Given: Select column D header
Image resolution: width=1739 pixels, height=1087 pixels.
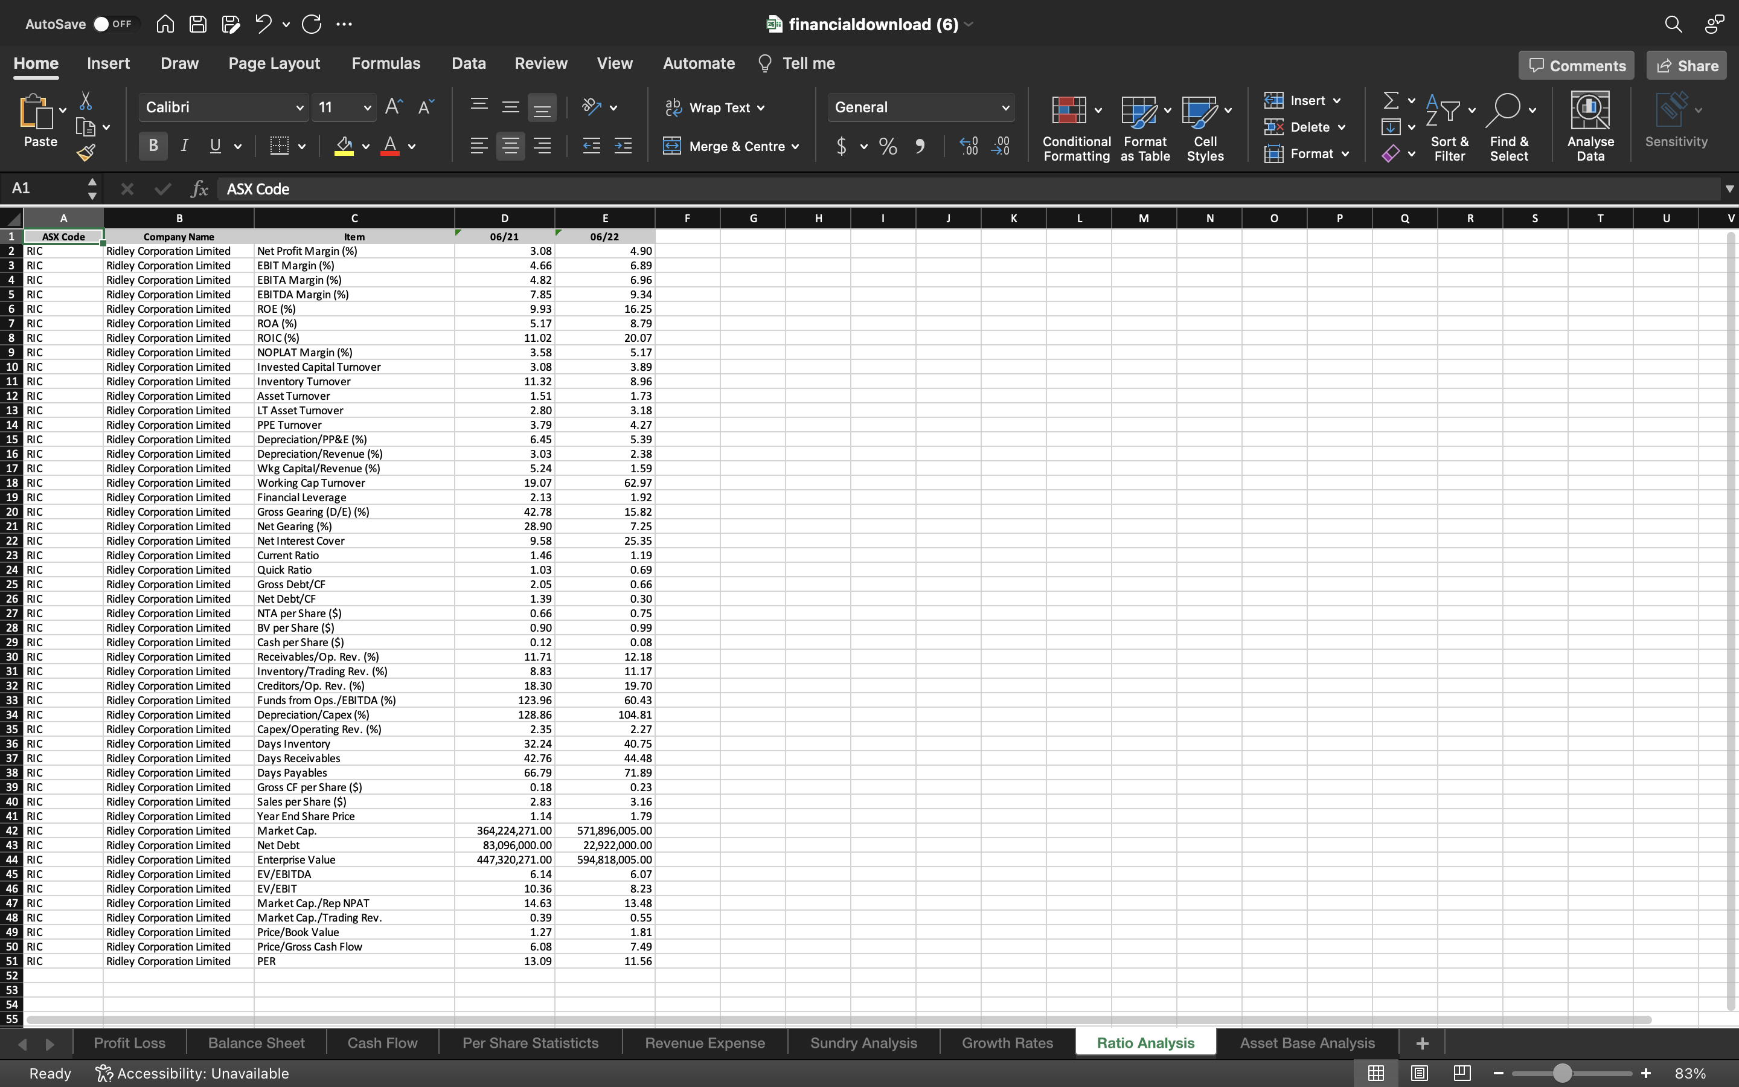Looking at the screenshot, I should point(504,218).
